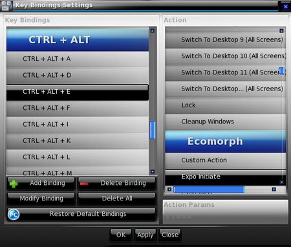Select the CTRL + ALT + E binding
Image resolution: width=291 pixels, height=247 pixels.
[78, 92]
